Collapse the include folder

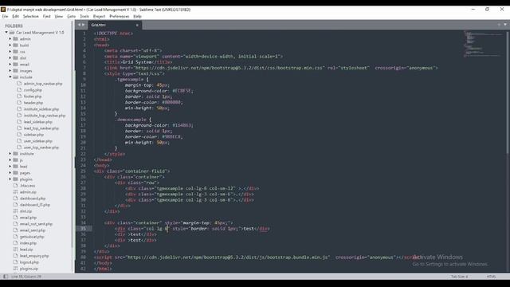[10, 77]
